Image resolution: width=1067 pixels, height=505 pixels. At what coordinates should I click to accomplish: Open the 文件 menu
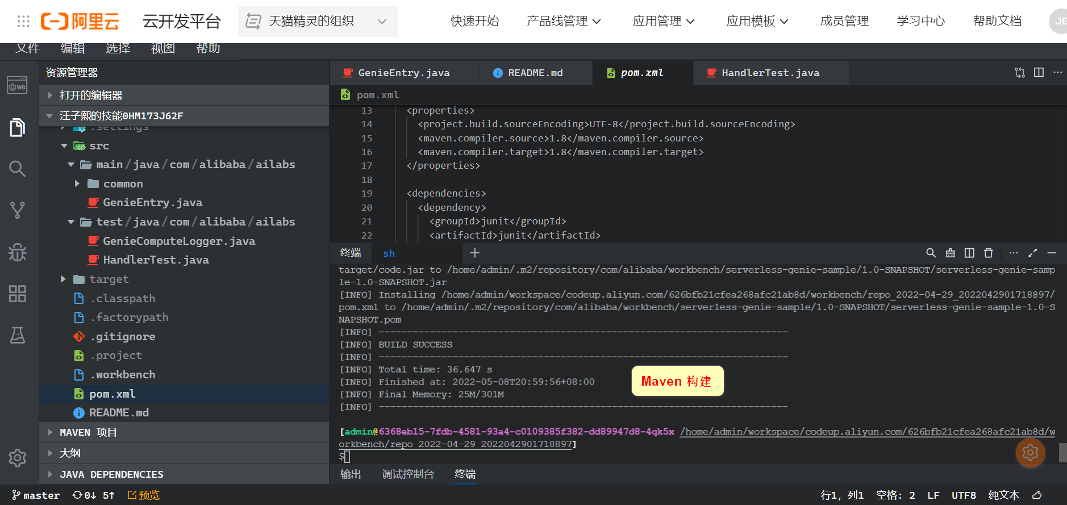27,49
